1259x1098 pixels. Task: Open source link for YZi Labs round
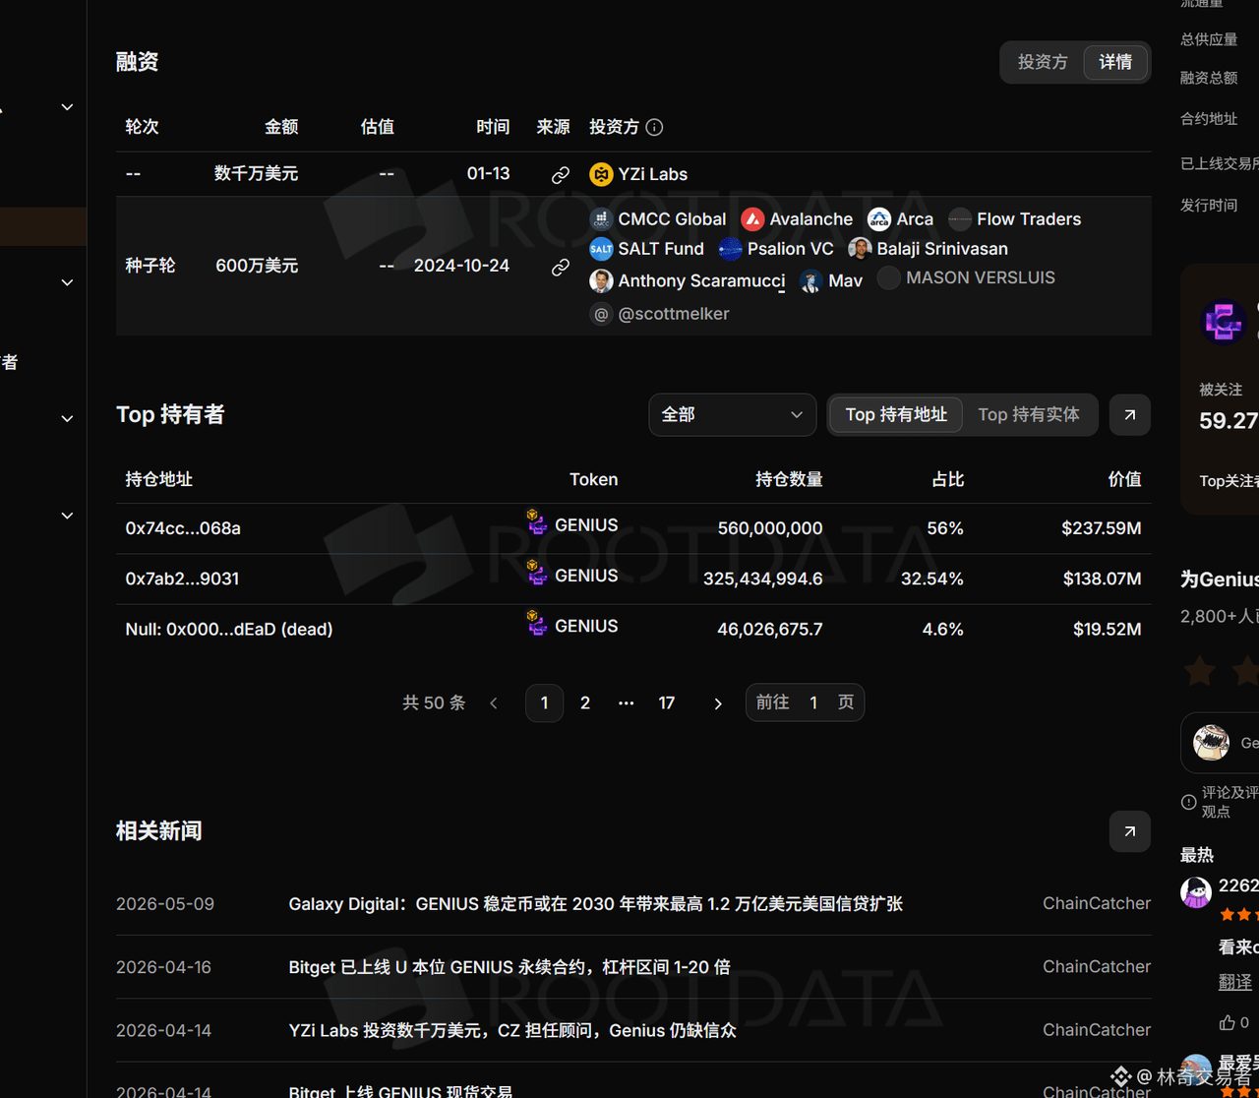point(561,175)
